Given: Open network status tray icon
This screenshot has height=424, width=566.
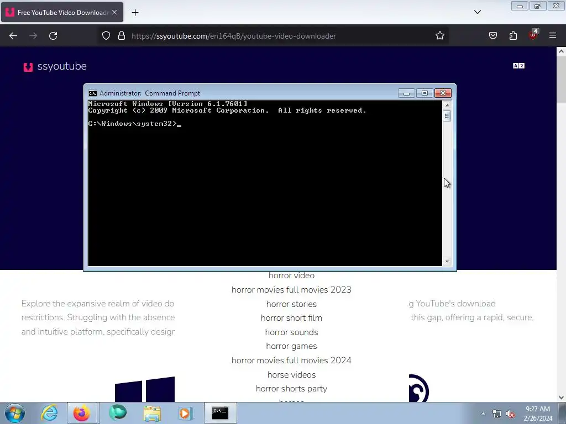Looking at the screenshot, I should 497,414.
